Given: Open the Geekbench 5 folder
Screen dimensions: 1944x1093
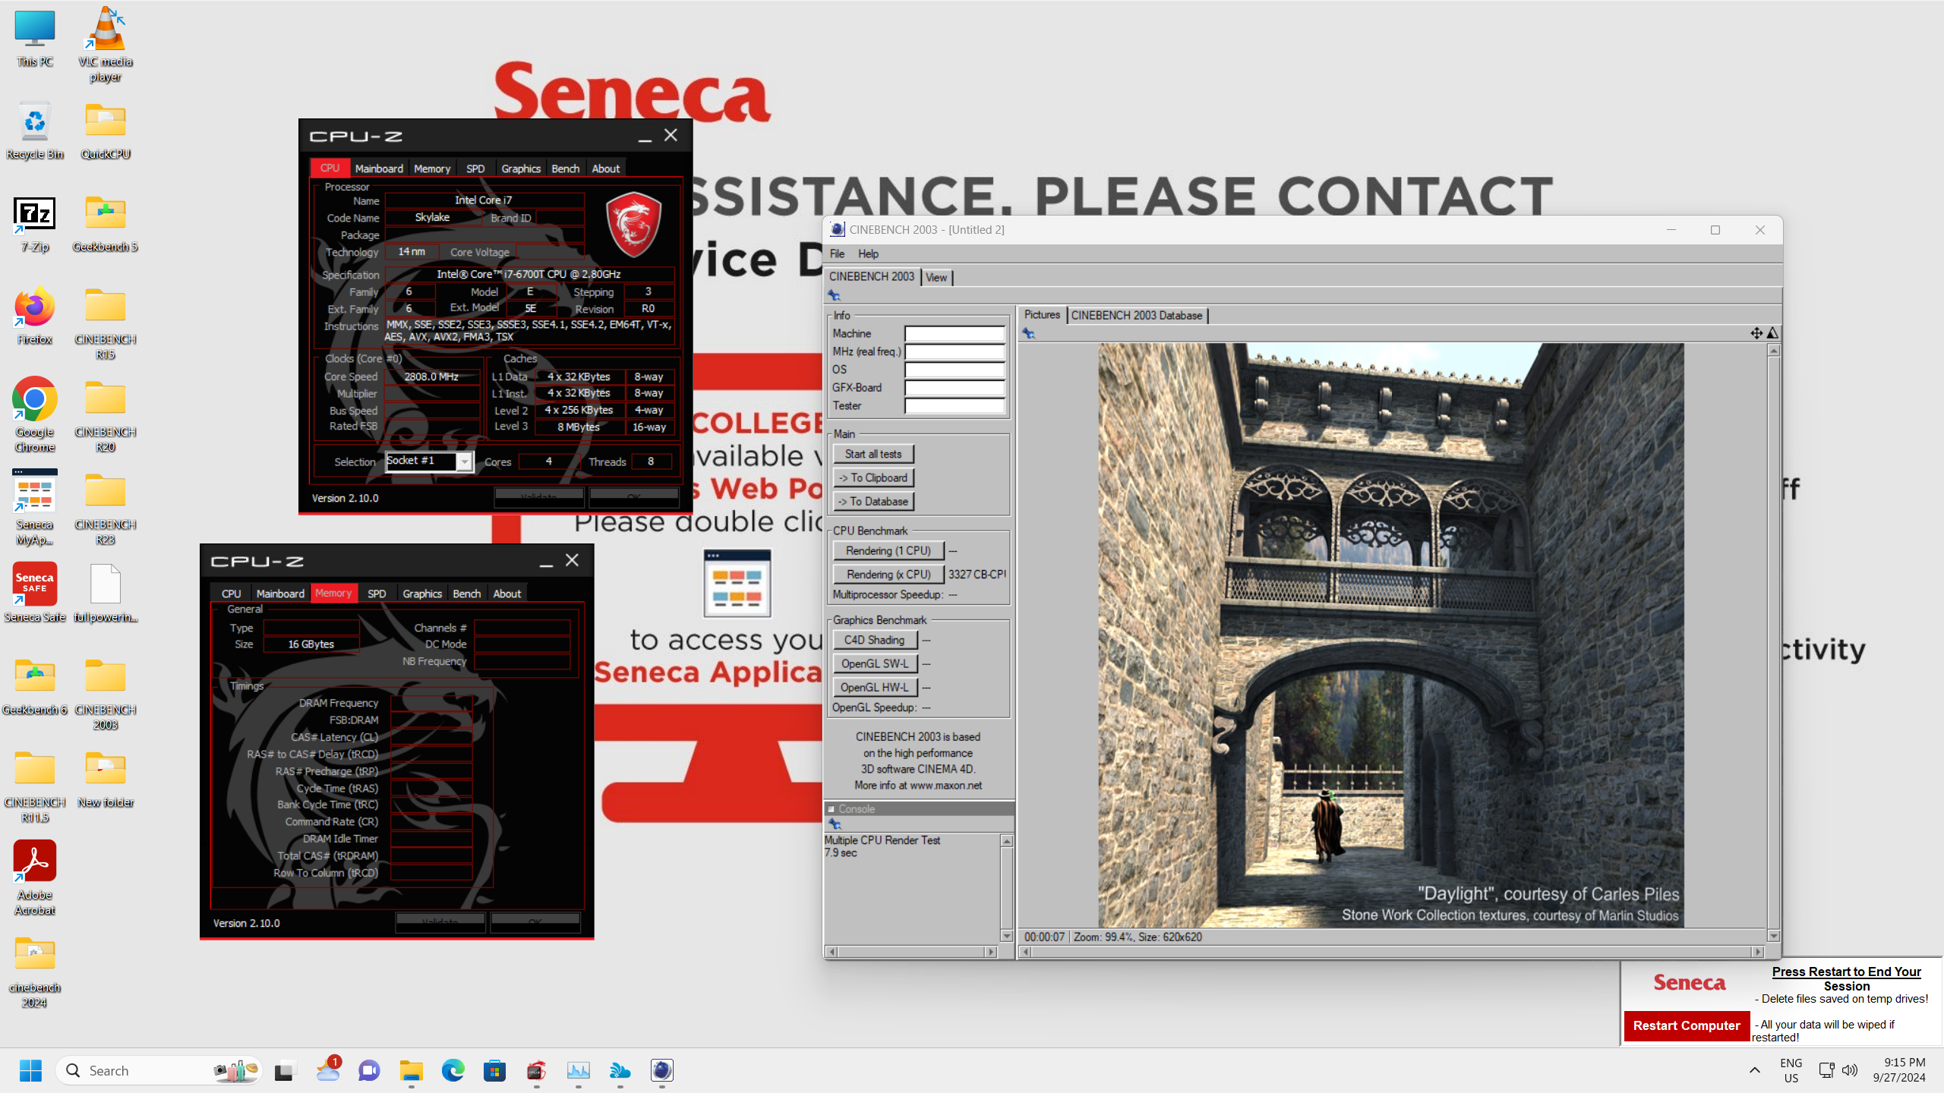Looking at the screenshot, I should pos(106,223).
